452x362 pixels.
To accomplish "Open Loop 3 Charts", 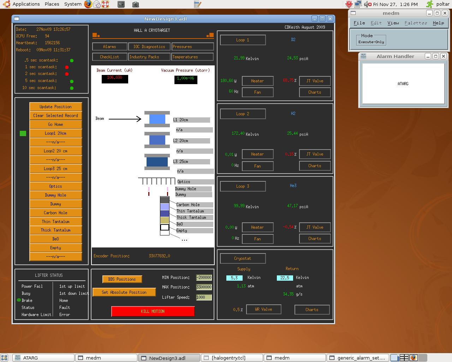I will point(315,239).
